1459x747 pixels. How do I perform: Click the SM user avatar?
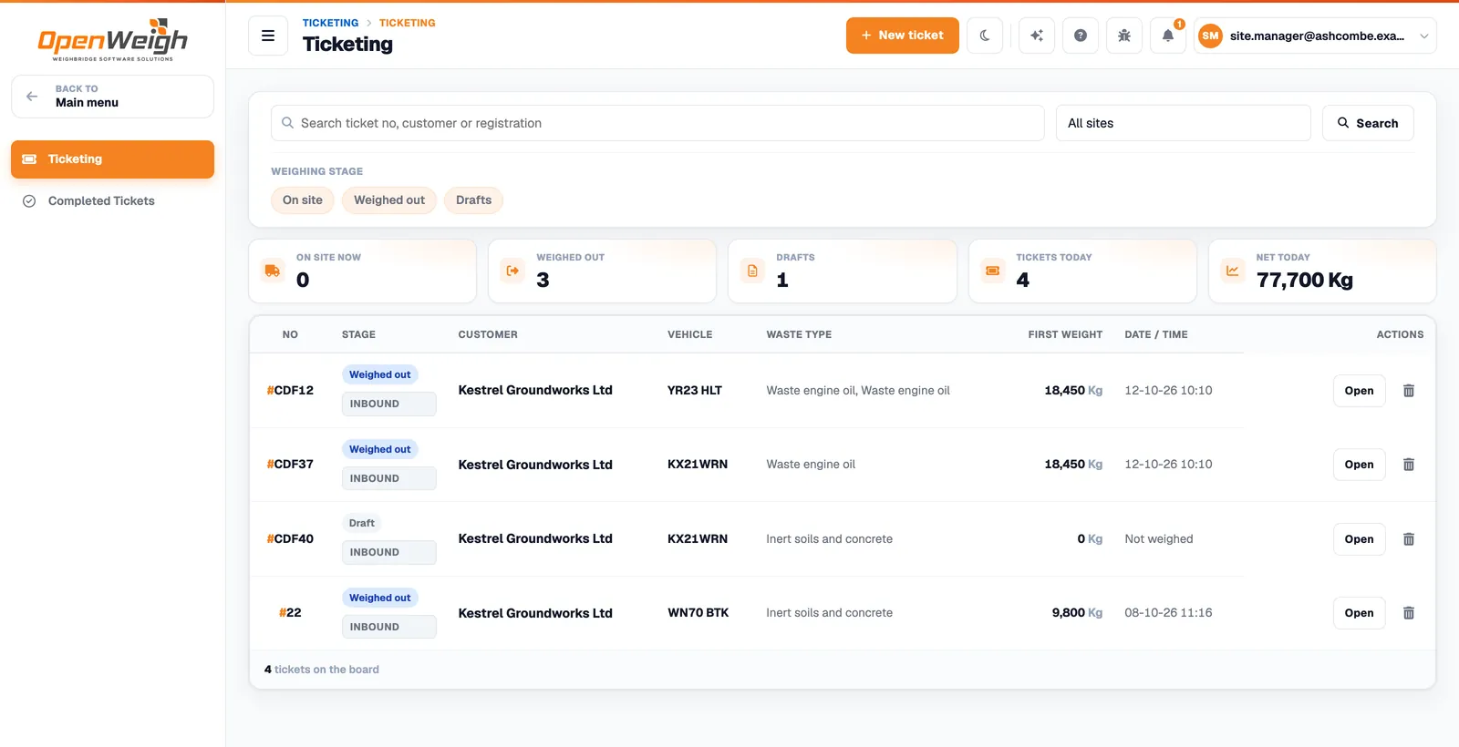pos(1210,36)
